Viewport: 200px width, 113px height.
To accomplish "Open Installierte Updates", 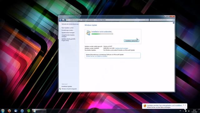I will (x=67, y=87).
